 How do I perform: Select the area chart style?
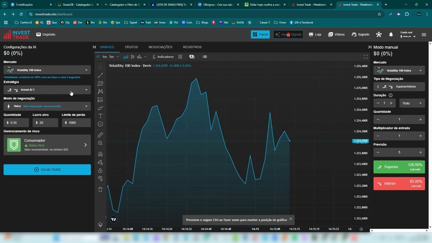(x=126, y=57)
